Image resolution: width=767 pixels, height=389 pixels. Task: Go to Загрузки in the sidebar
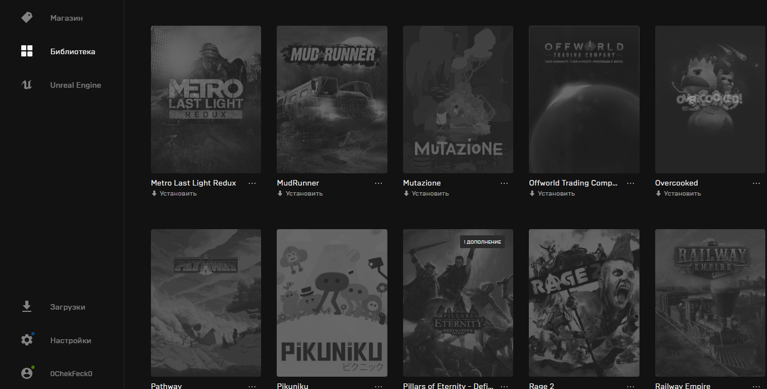coord(68,307)
